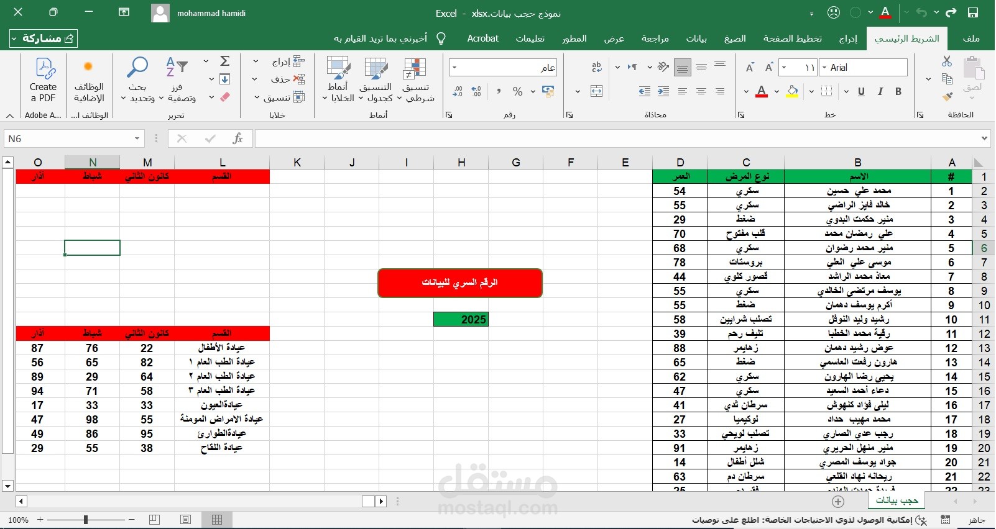The image size is (996, 529).
Task: Toggle bold formatting
Action: click(x=898, y=91)
